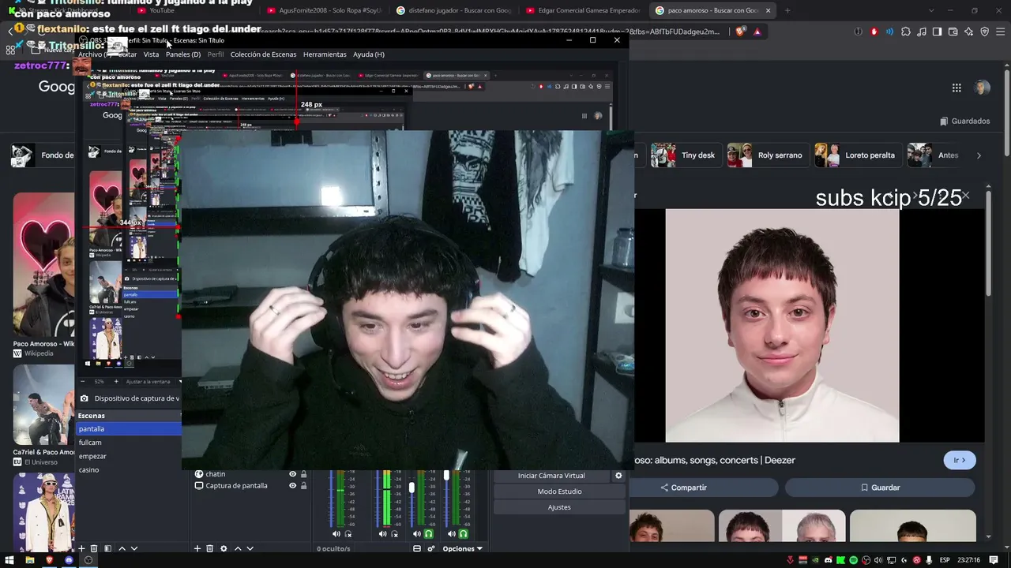Viewport: 1011px width, 568px height.
Task: Open the Ayuda (H) menu in OBS
Action: pos(369,54)
